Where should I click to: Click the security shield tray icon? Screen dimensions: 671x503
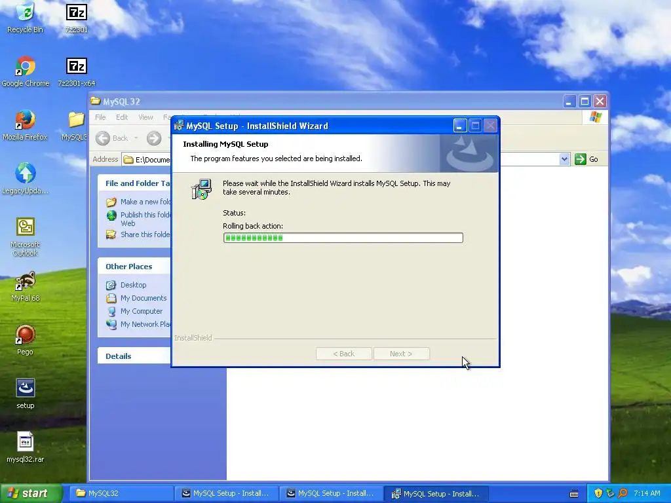[598, 493]
